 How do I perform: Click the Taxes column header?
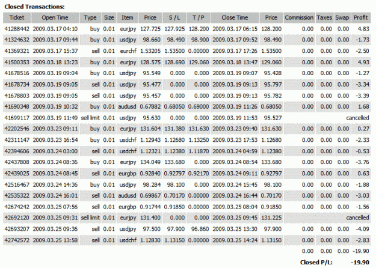click(x=325, y=17)
